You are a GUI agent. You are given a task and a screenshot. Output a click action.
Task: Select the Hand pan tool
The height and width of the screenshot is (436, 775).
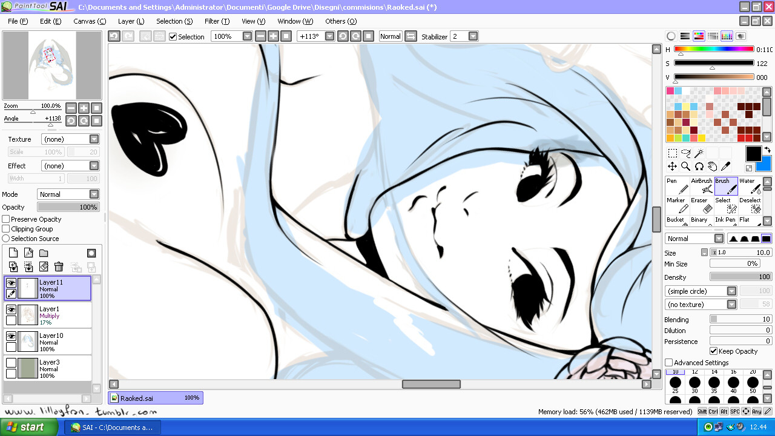712,167
